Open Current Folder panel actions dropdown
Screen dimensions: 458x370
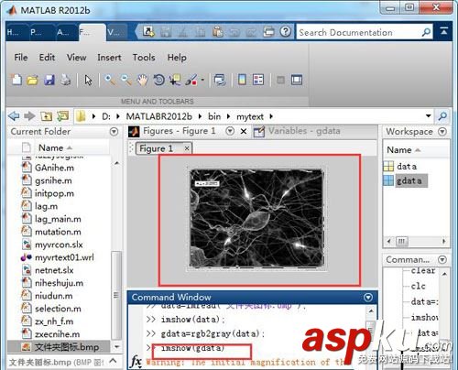tap(114, 132)
